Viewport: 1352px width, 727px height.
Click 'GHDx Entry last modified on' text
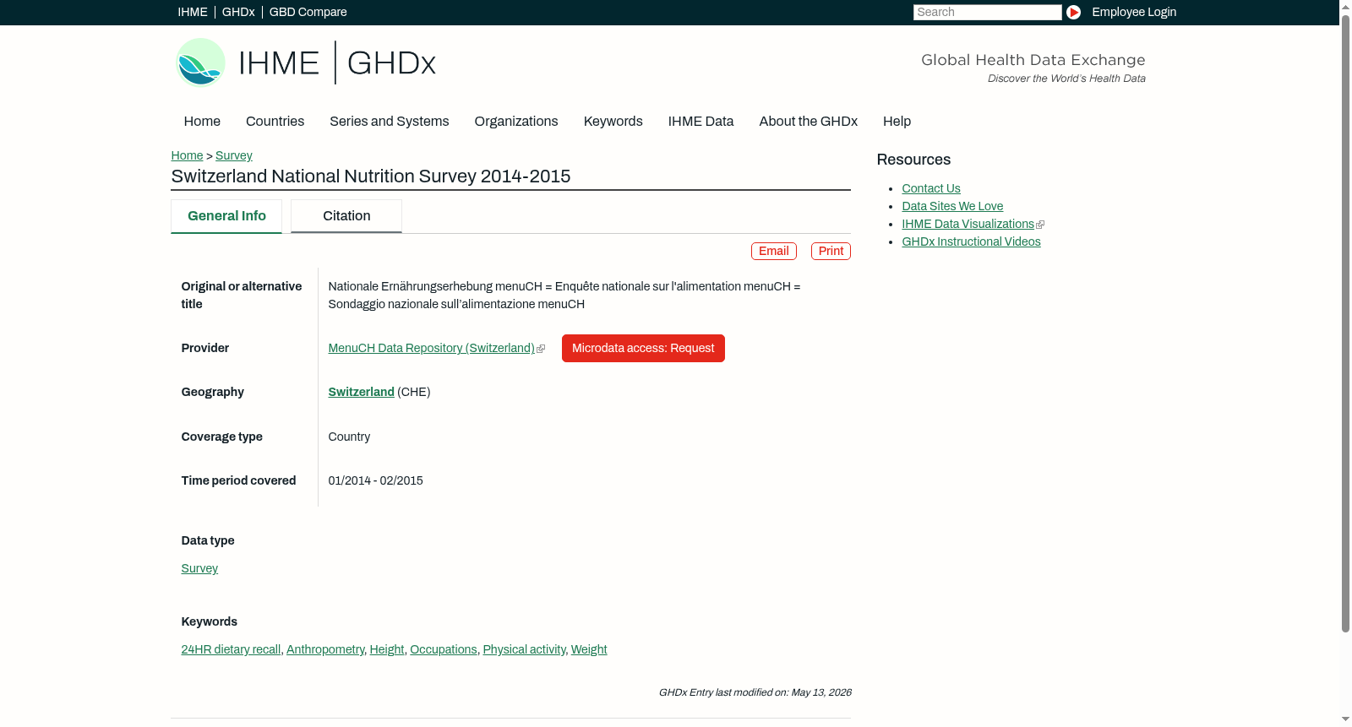click(755, 692)
